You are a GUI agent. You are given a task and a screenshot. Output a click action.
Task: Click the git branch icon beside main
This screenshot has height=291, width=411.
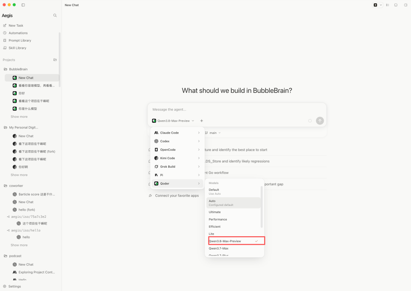[206, 133]
